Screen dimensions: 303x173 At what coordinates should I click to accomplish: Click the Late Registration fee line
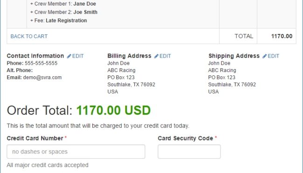pos(59,20)
